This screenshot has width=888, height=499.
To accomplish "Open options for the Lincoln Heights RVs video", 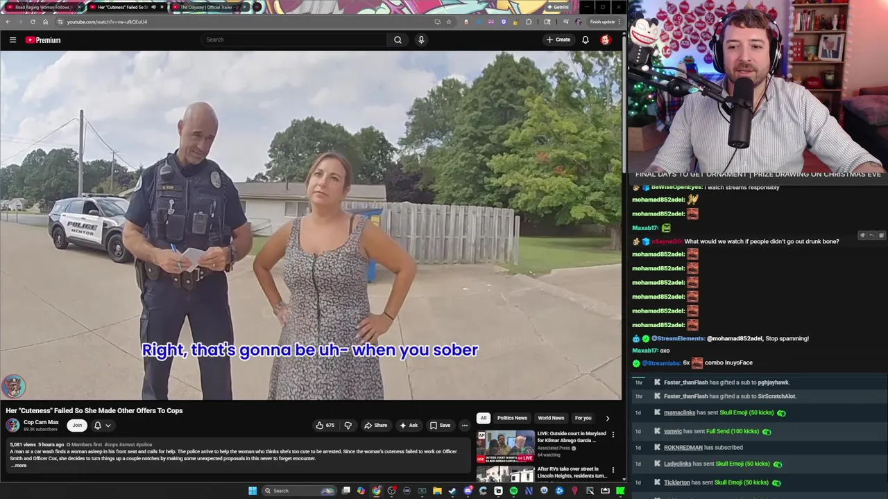I will click(613, 470).
